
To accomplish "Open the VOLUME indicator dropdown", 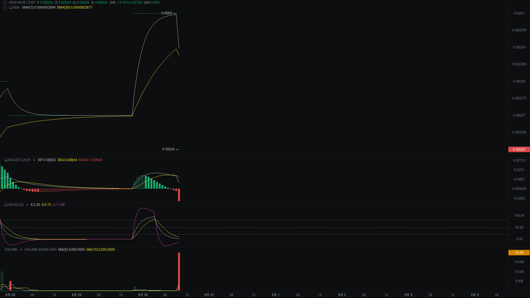I will tap(21, 249).
